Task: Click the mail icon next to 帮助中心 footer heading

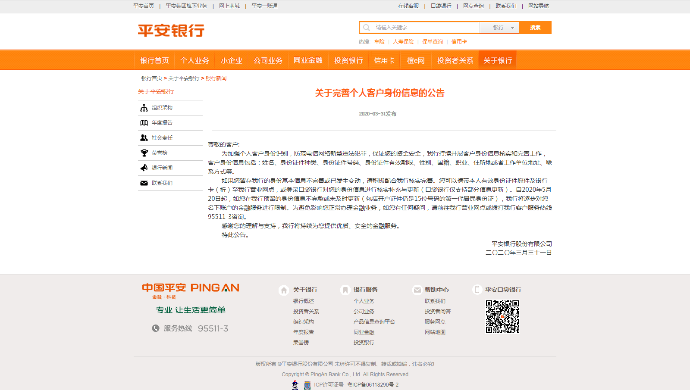Action: 417,290
